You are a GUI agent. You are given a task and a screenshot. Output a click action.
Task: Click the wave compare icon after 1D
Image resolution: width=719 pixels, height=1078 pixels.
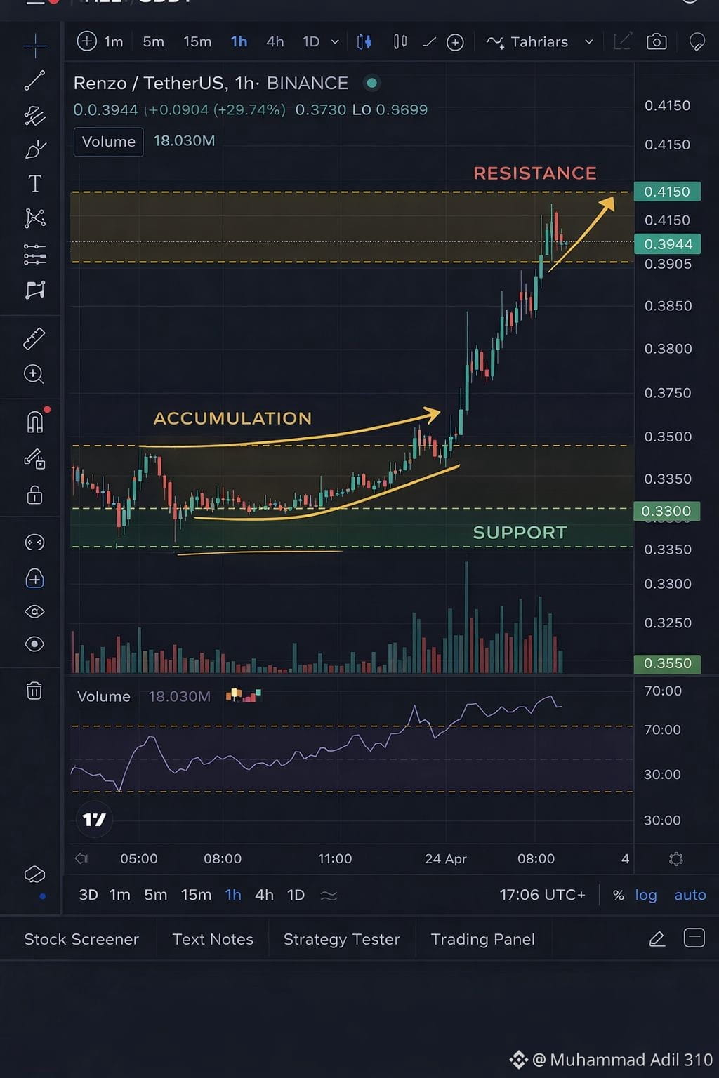pos(329,896)
